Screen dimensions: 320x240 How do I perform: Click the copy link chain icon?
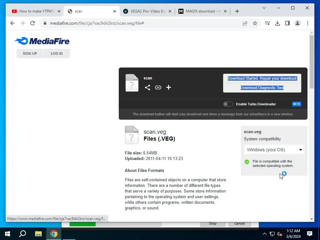click(x=158, y=87)
